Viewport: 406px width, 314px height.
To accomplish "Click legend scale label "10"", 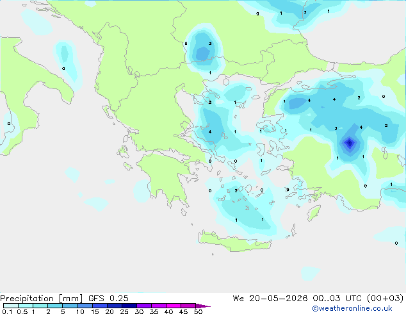I will (80, 311).
